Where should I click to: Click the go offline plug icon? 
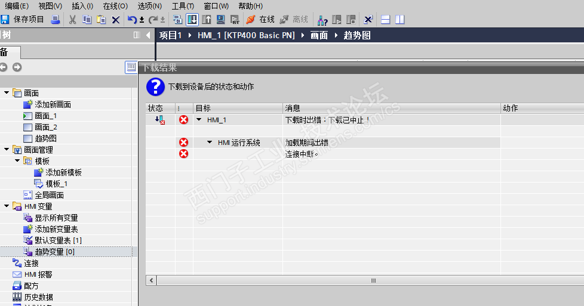click(284, 19)
